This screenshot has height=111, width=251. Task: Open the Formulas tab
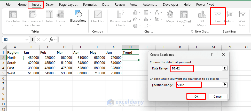pos(90,4)
